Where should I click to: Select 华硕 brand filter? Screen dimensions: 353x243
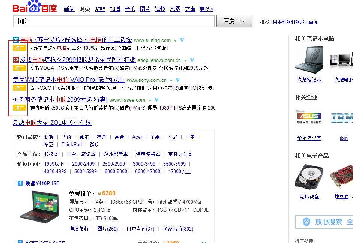[66, 137]
